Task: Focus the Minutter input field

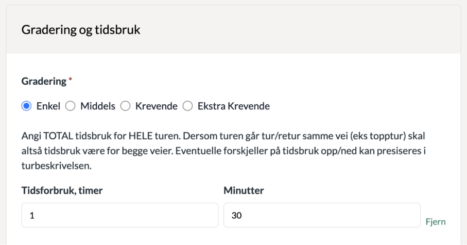Action: [x=322, y=215]
